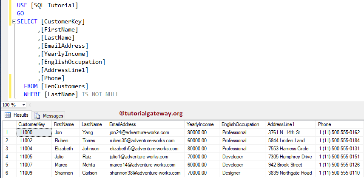
Task: Click the cell with CustomerKey 11004
Action: click(34, 149)
